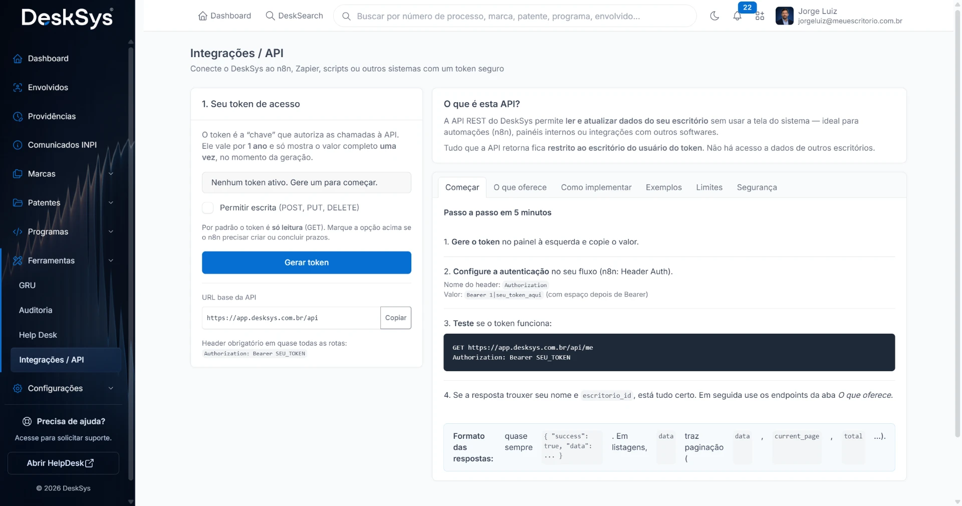This screenshot has height=506, width=962.
Task: Click the Gerar token button
Action: click(x=307, y=263)
